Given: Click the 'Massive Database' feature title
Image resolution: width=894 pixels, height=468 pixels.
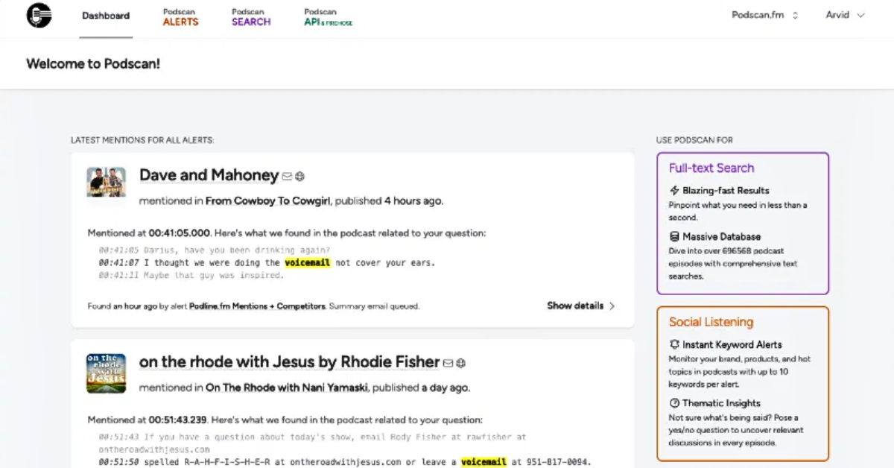Looking at the screenshot, I should [721, 237].
